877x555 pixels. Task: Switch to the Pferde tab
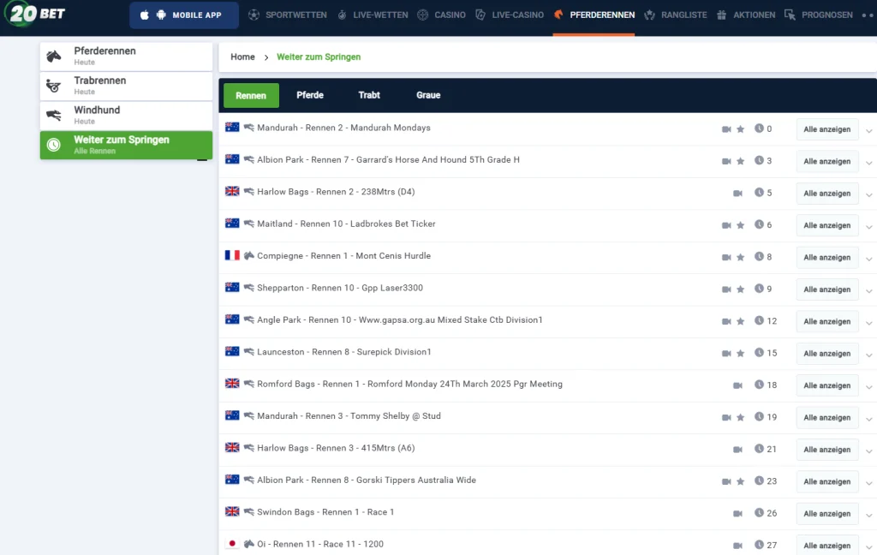309,95
